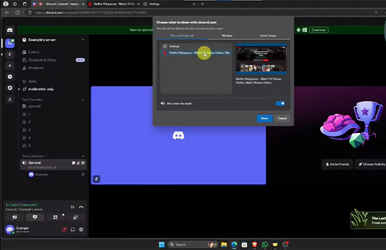Click Download button in green banner
The width and height of the screenshot is (386, 250).
coord(318,30)
